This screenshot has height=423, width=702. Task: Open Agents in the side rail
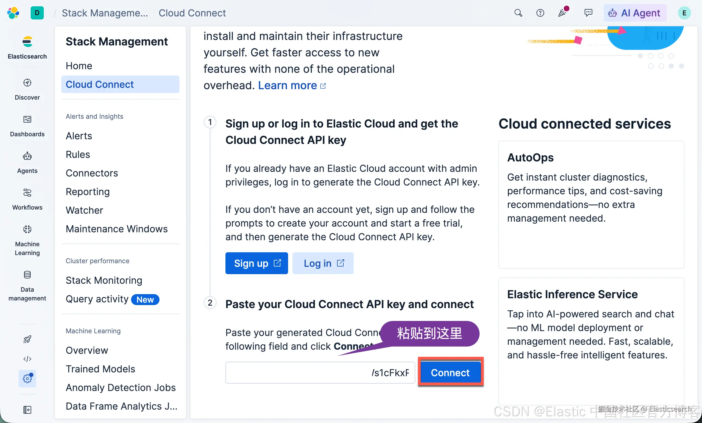click(x=27, y=163)
